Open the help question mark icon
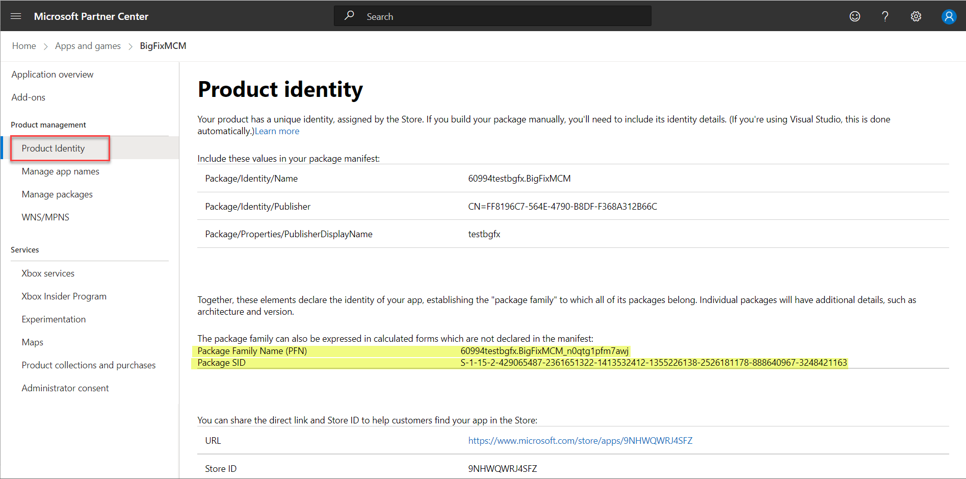This screenshot has height=479, width=966. click(885, 16)
